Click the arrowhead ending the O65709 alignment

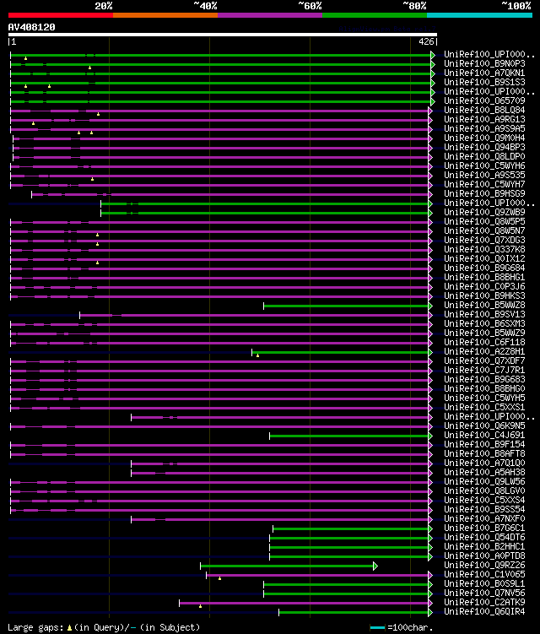pos(433,101)
